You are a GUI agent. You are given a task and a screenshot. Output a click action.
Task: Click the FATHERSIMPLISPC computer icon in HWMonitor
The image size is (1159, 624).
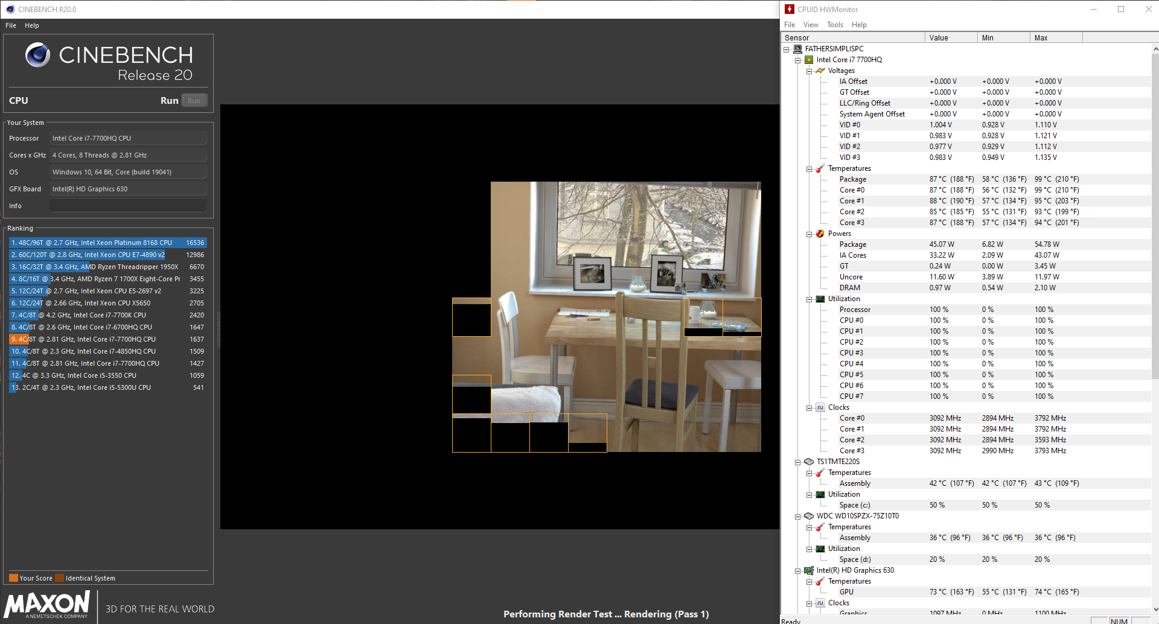pos(797,49)
